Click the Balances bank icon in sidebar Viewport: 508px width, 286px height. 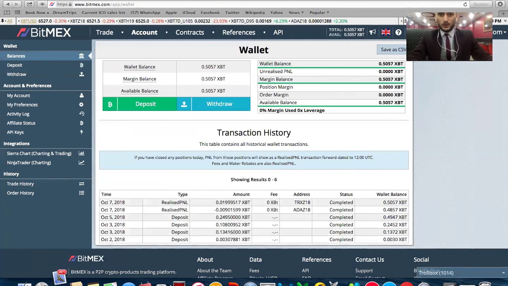[x=81, y=56]
